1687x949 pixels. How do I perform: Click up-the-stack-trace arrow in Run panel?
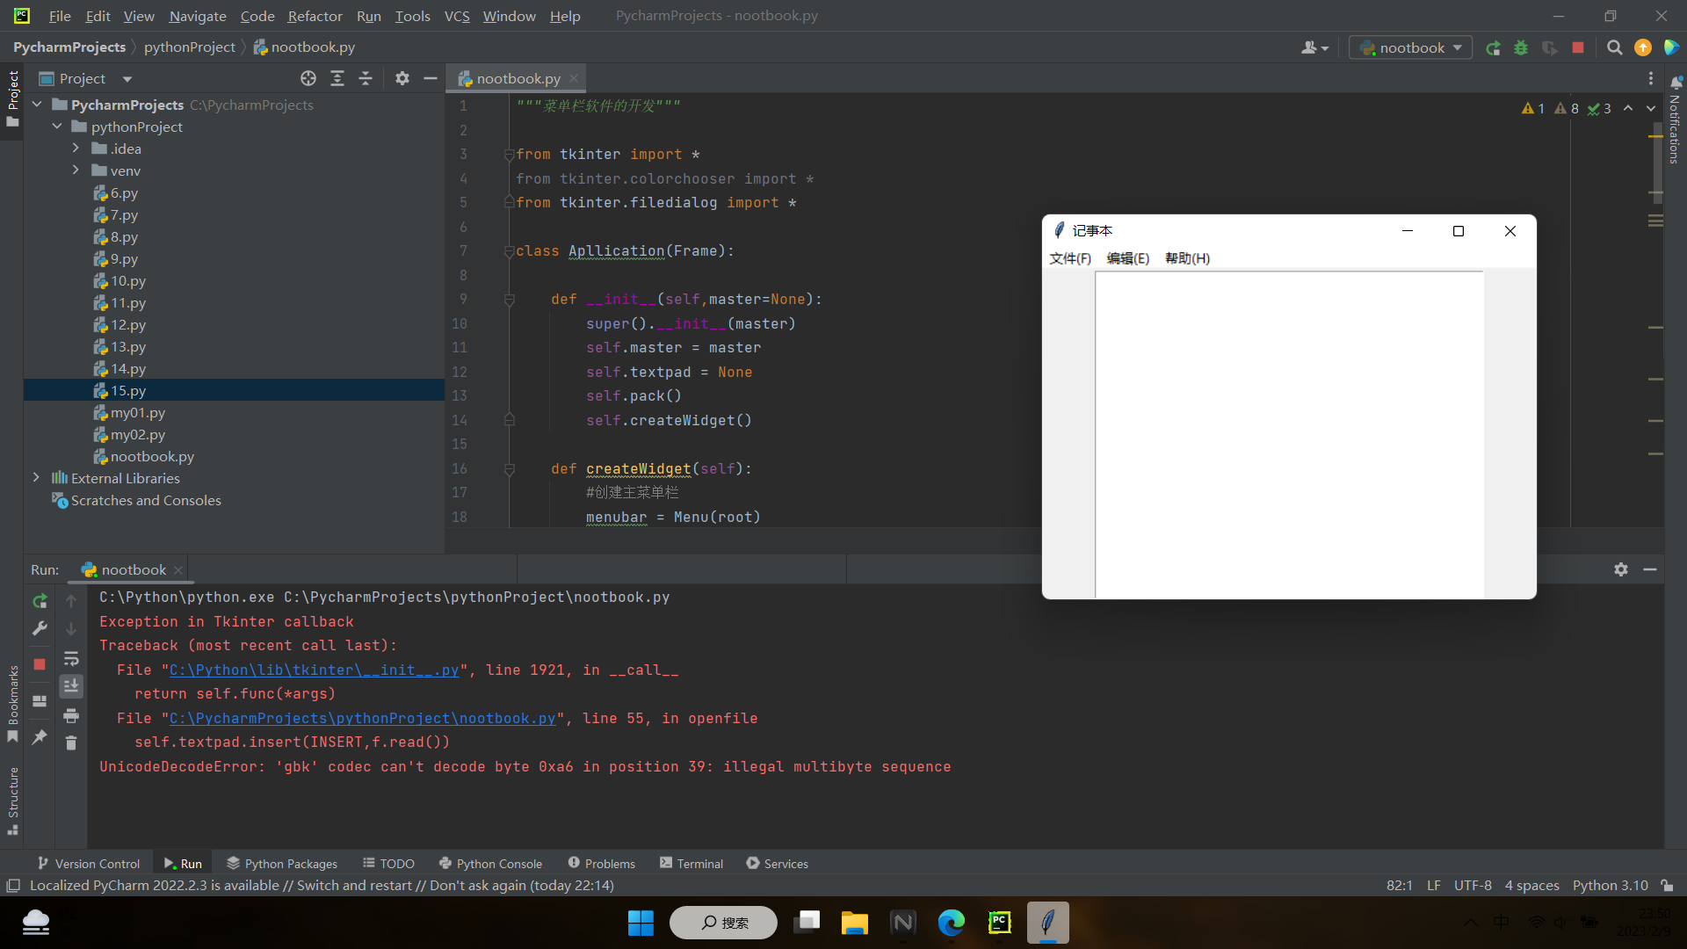pyautogui.click(x=71, y=601)
